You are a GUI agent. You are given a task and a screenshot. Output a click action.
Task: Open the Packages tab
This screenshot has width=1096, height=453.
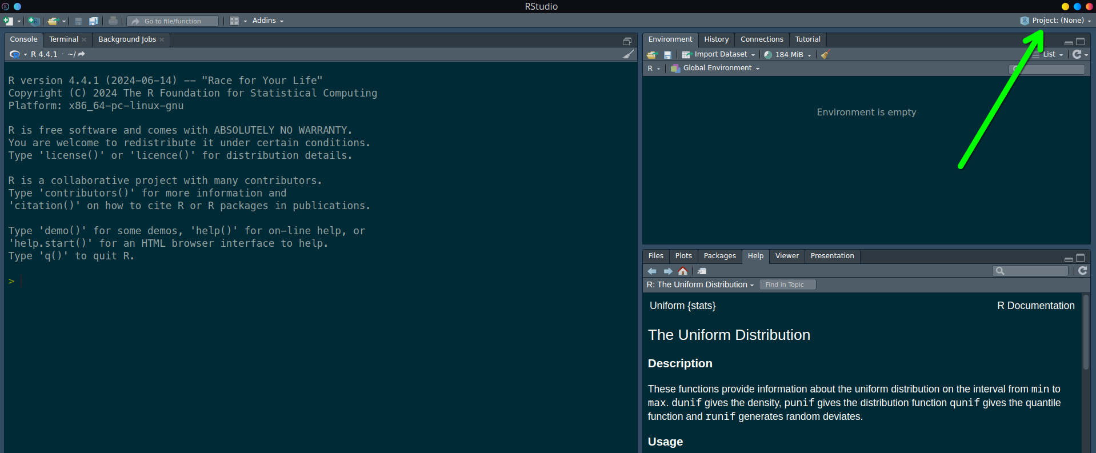719,256
